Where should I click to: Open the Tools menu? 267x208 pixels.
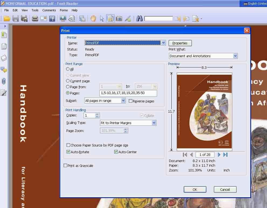pos(35,10)
